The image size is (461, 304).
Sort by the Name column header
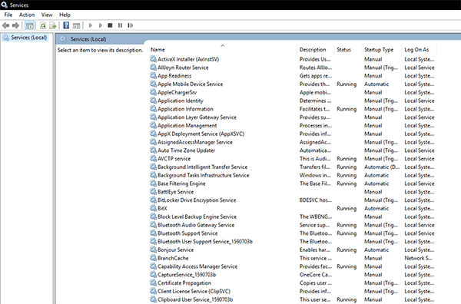[158, 50]
